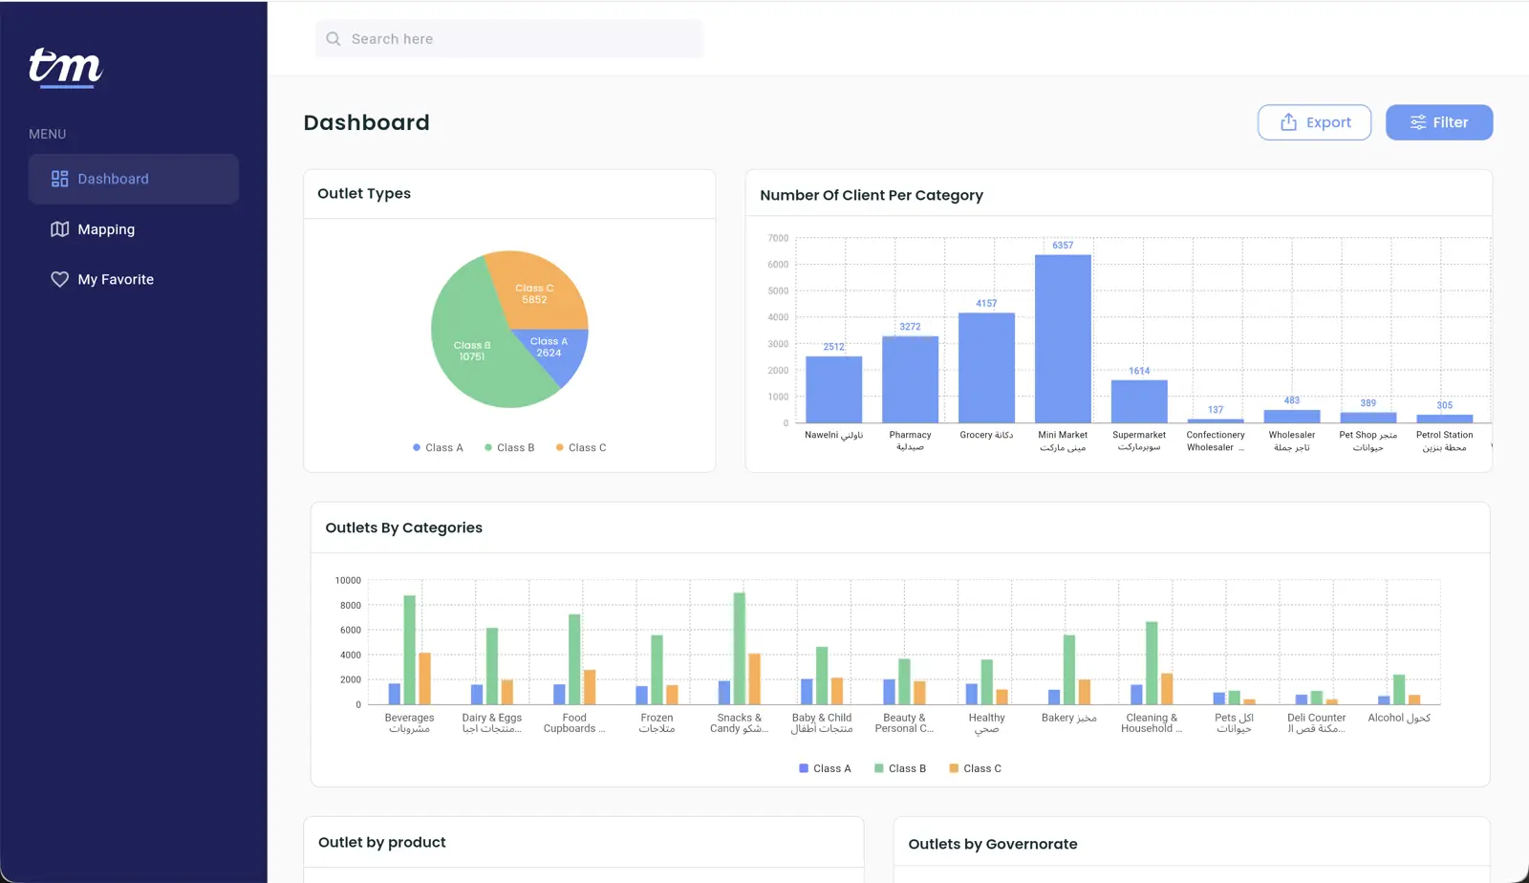Viewport: 1529px width, 883px height.
Task: Open the Mapping menu item
Action: [x=134, y=229]
